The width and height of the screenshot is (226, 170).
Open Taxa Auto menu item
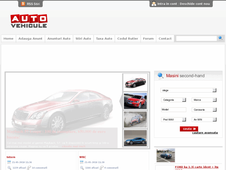(x=104, y=38)
